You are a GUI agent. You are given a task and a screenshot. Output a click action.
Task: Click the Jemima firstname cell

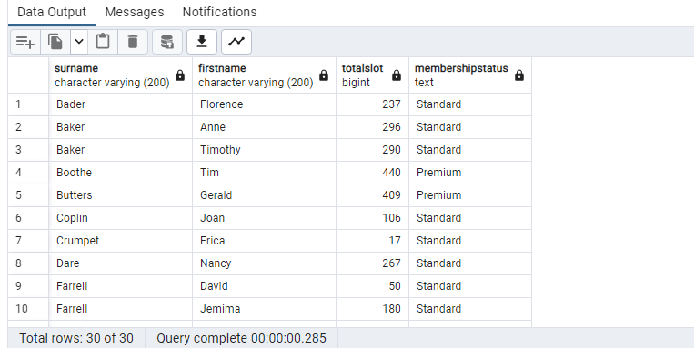tap(265, 309)
